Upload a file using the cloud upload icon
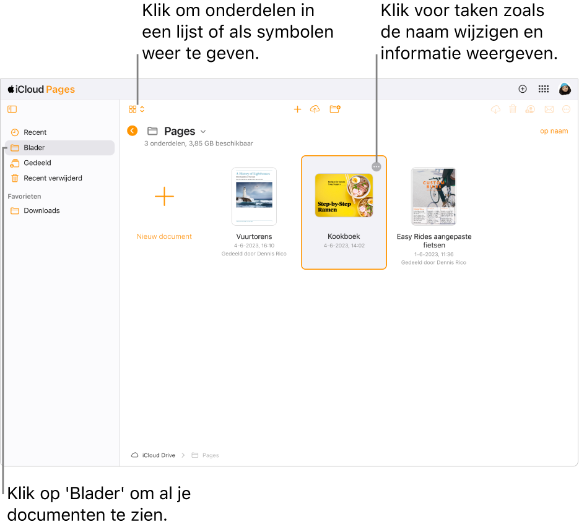579x527 pixels. (x=315, y=109)
